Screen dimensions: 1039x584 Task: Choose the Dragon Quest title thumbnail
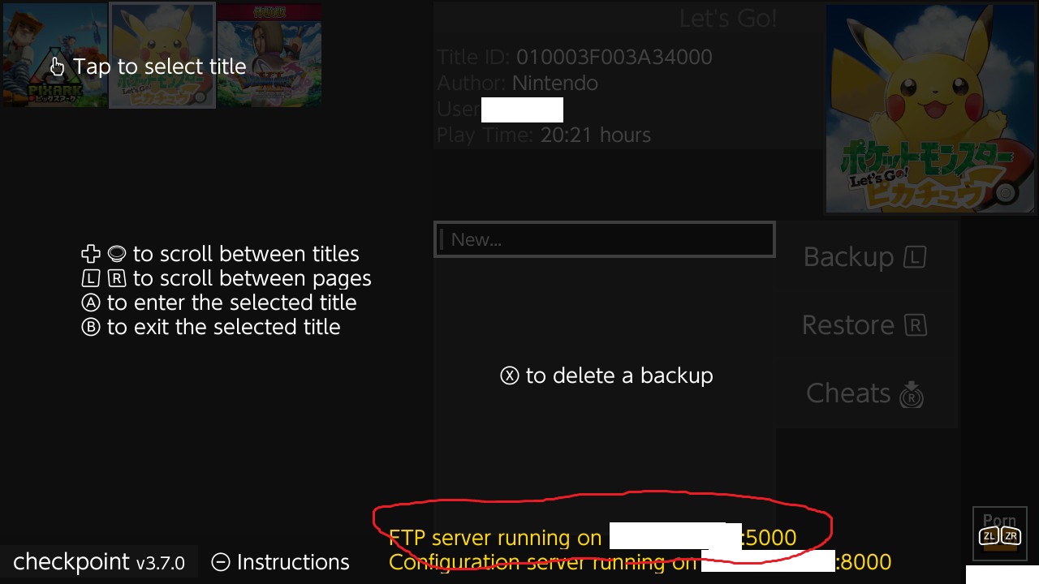(269, 55)
